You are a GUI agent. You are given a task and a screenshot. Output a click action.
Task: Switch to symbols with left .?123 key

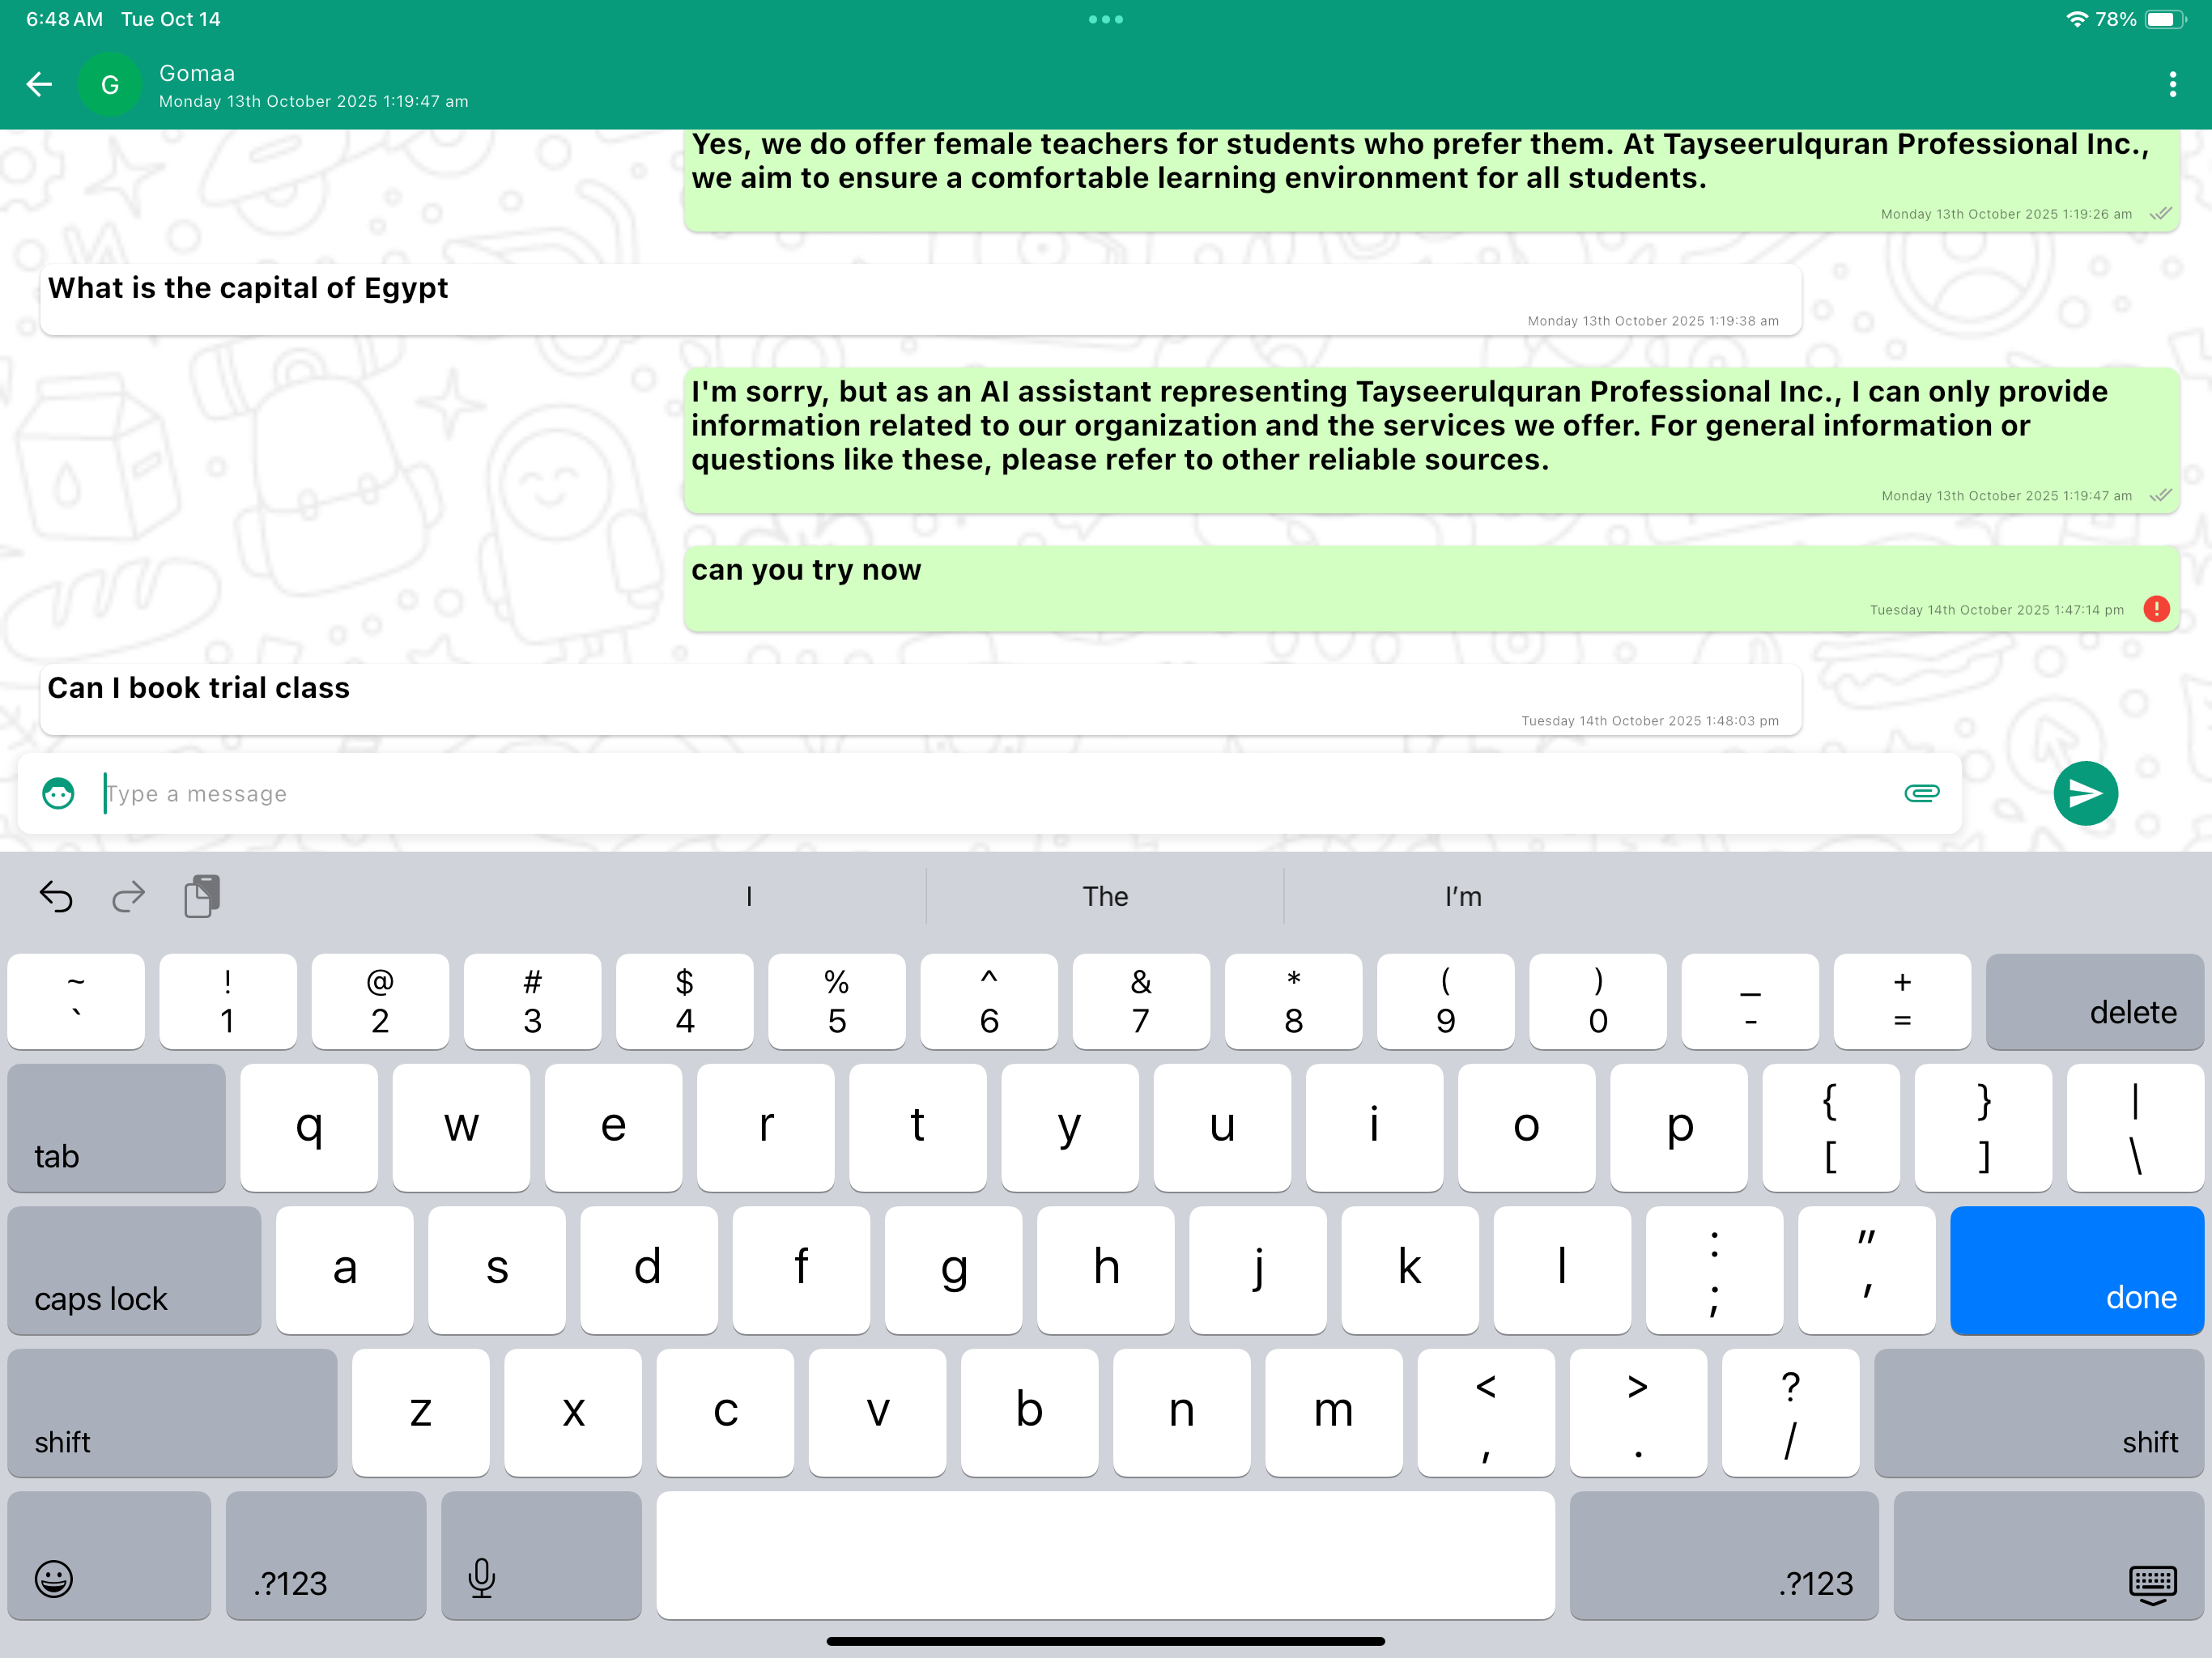pos(326,1555)
